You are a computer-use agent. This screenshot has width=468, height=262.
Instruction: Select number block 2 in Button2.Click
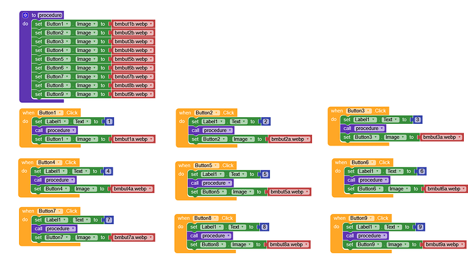click(x=266, y=122)
